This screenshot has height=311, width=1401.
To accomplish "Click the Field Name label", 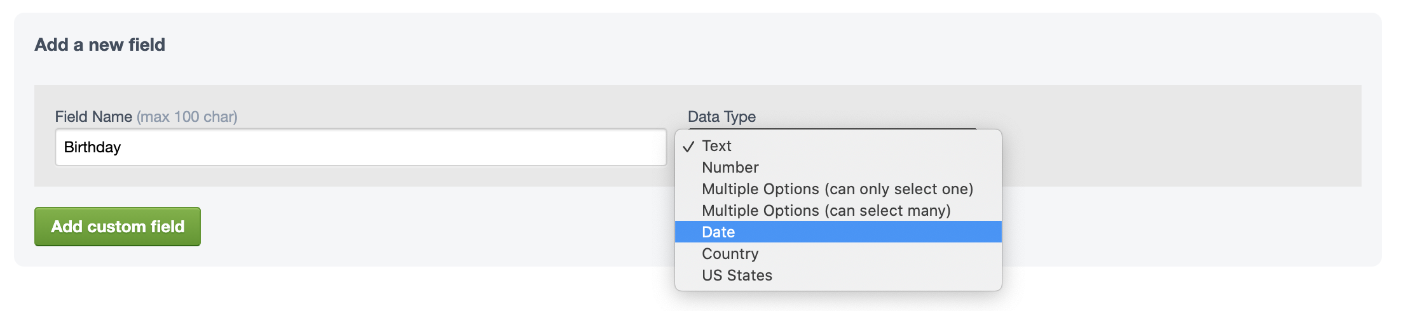I will point(93,117).
